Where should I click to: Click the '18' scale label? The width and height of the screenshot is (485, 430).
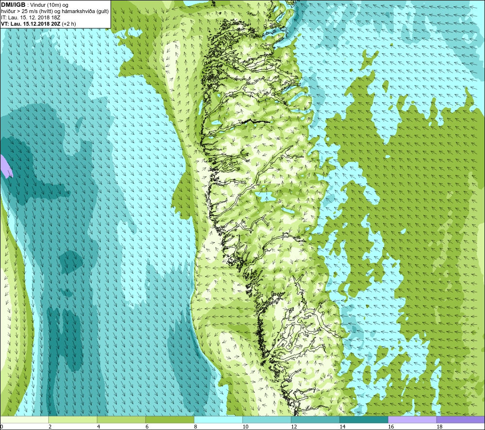[439, 427]
